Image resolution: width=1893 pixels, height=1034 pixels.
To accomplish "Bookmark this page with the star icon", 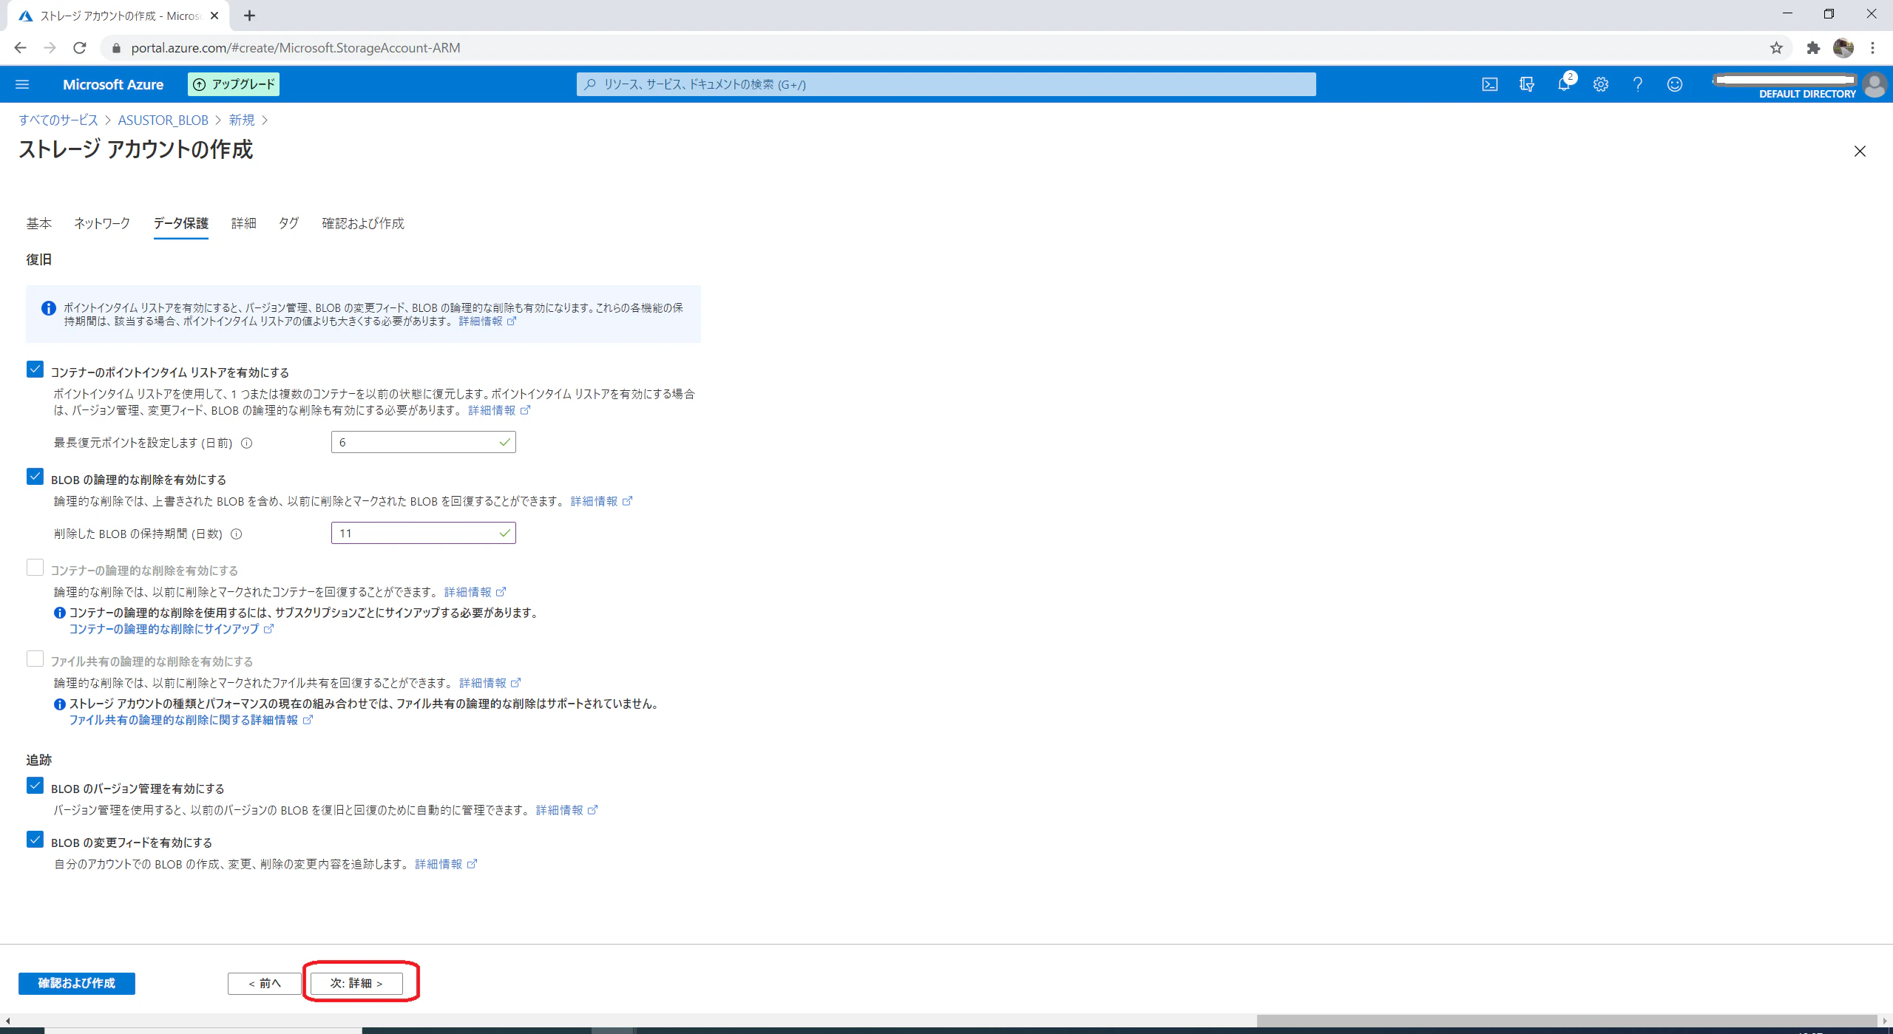I will point(1776,48).
